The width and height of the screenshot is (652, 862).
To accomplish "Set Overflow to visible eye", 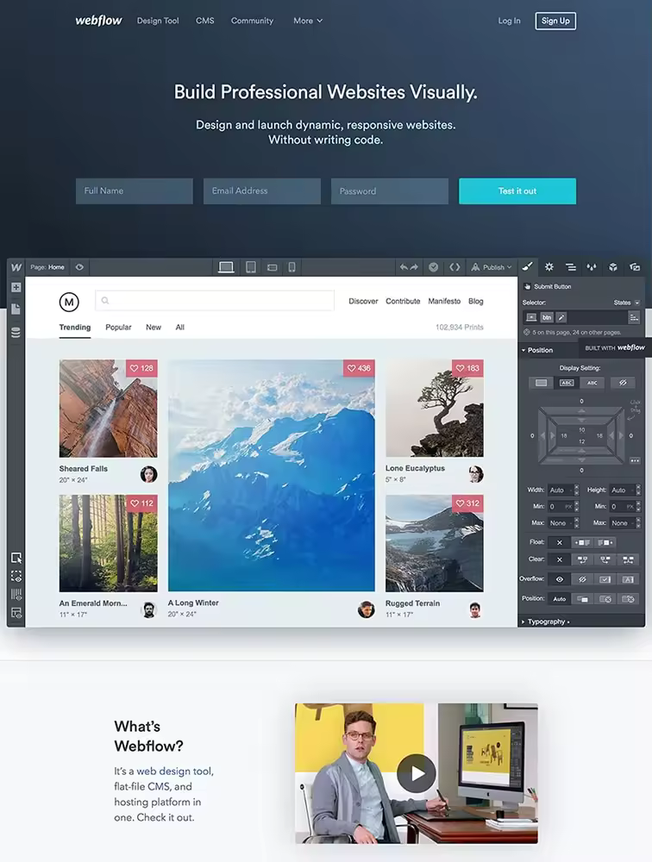I will [x=560, y=579].
